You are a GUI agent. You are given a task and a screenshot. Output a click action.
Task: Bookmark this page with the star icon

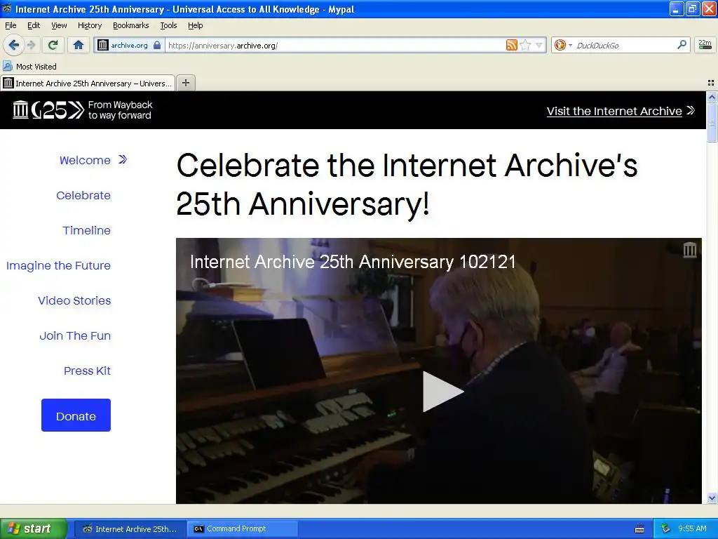(525, 45)
